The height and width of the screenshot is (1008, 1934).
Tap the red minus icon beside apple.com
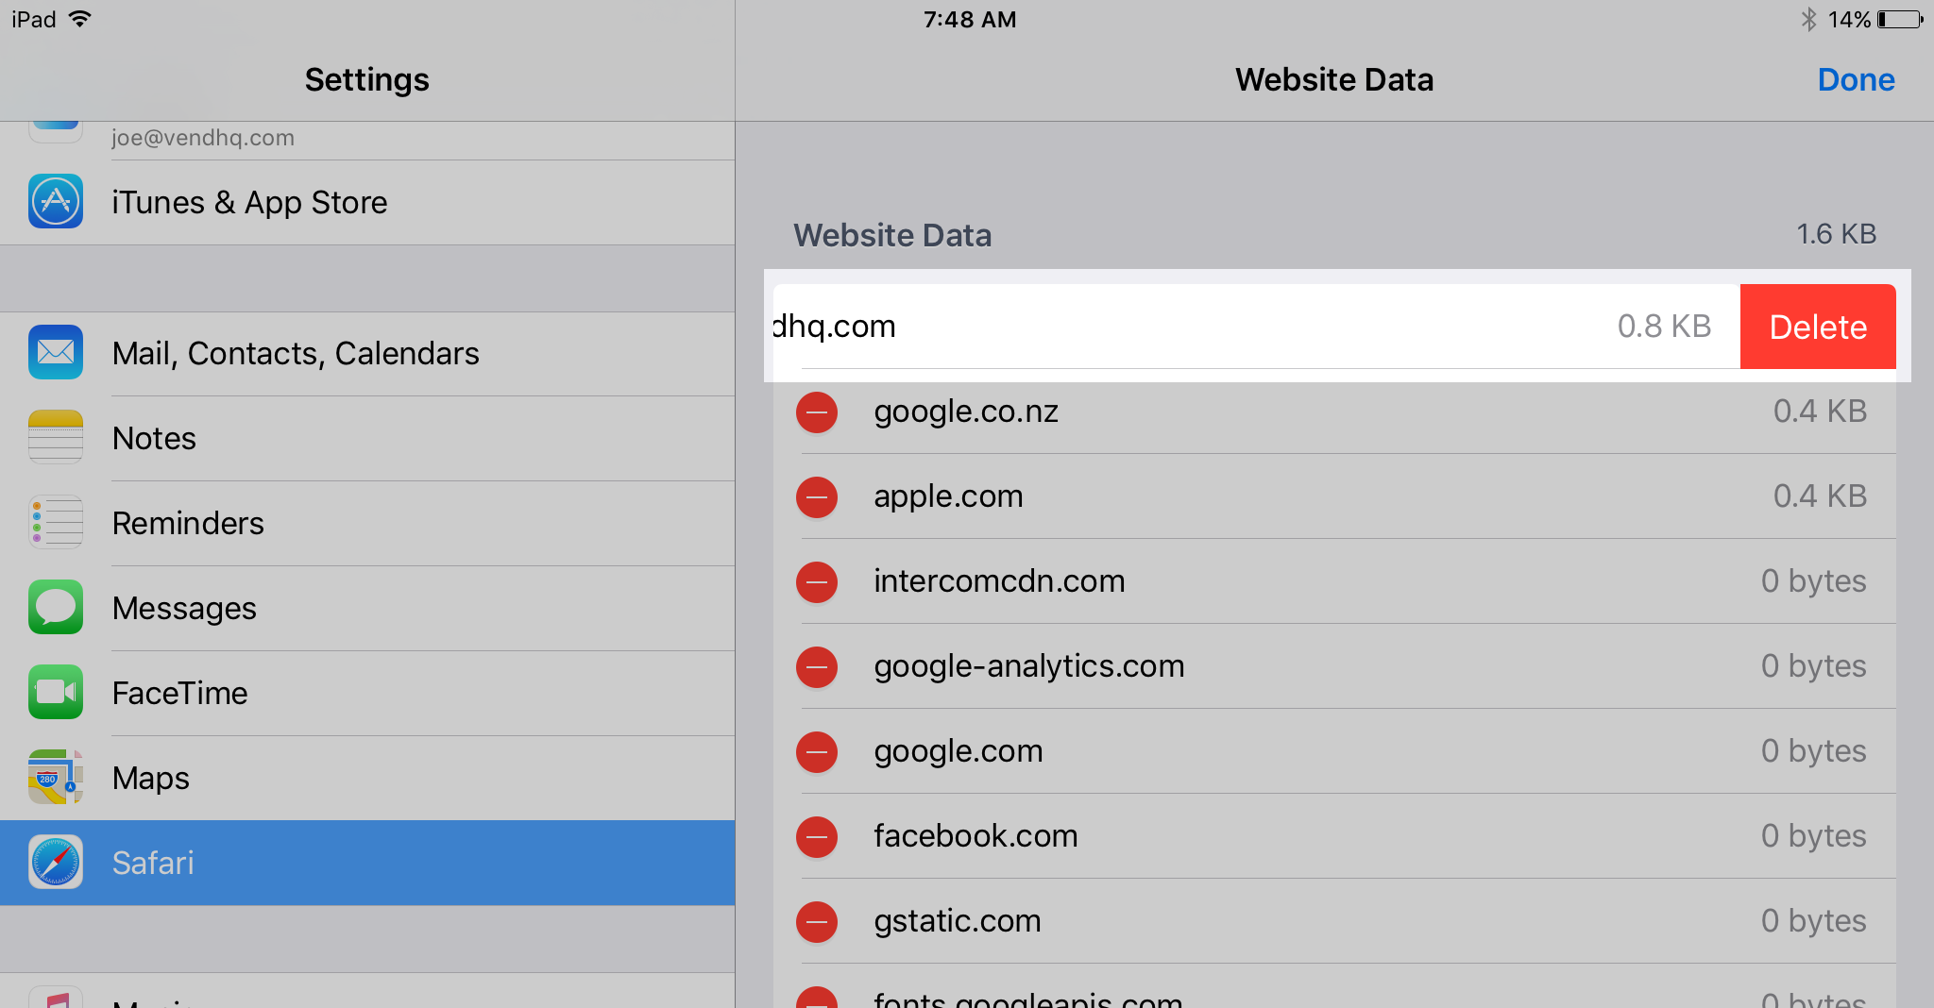click(817, 497)
